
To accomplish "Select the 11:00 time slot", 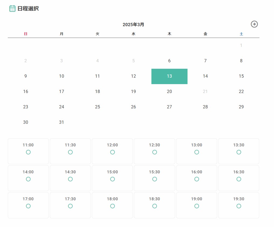I will [x=28, y=151].
